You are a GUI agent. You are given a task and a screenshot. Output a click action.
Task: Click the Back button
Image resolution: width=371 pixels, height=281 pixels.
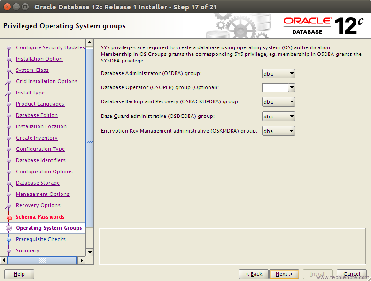[254, 274]
